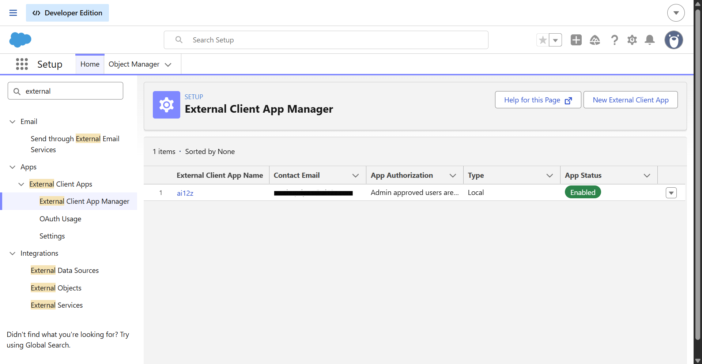This screenshot has width=702, height=364.
Task: Open External Objects in sidebar
Action: click(x=56, y=288)
